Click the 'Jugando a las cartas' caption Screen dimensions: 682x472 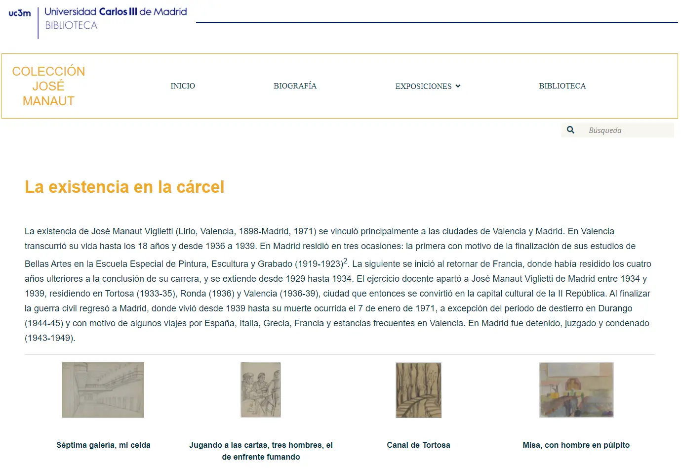click(x=261, y=451)
